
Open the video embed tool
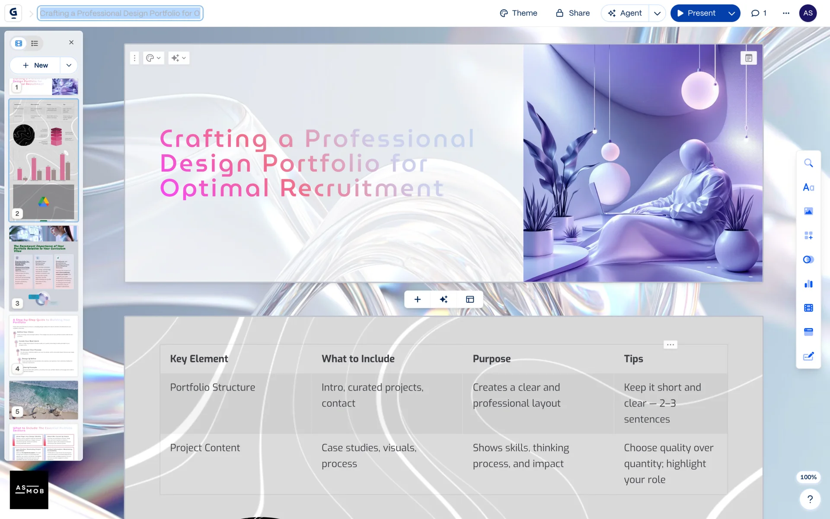tap(808, 308)
